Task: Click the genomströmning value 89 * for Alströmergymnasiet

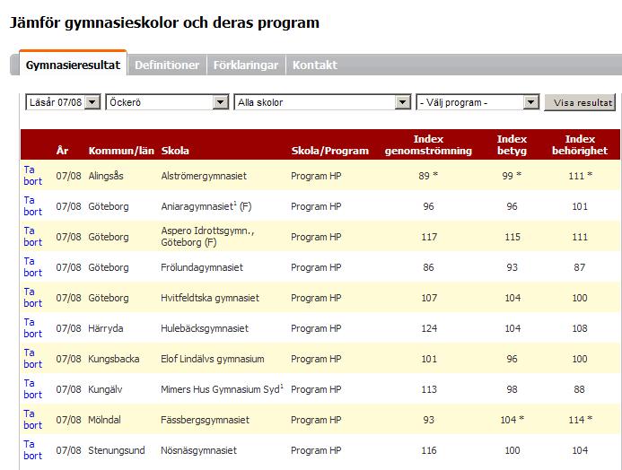Action: tap(428, 176)
